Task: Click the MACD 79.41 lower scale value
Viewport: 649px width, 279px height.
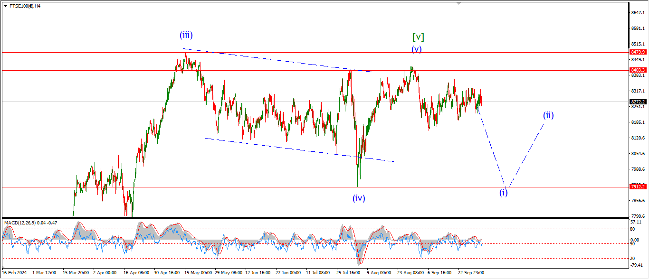Action: click(x=637, y=265)
